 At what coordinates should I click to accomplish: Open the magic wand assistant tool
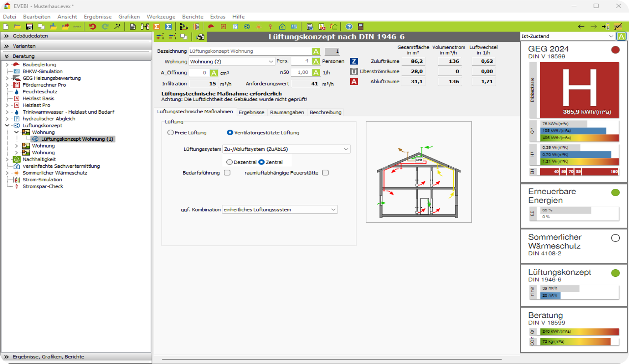pyautogui.click(x=117, y=27)
